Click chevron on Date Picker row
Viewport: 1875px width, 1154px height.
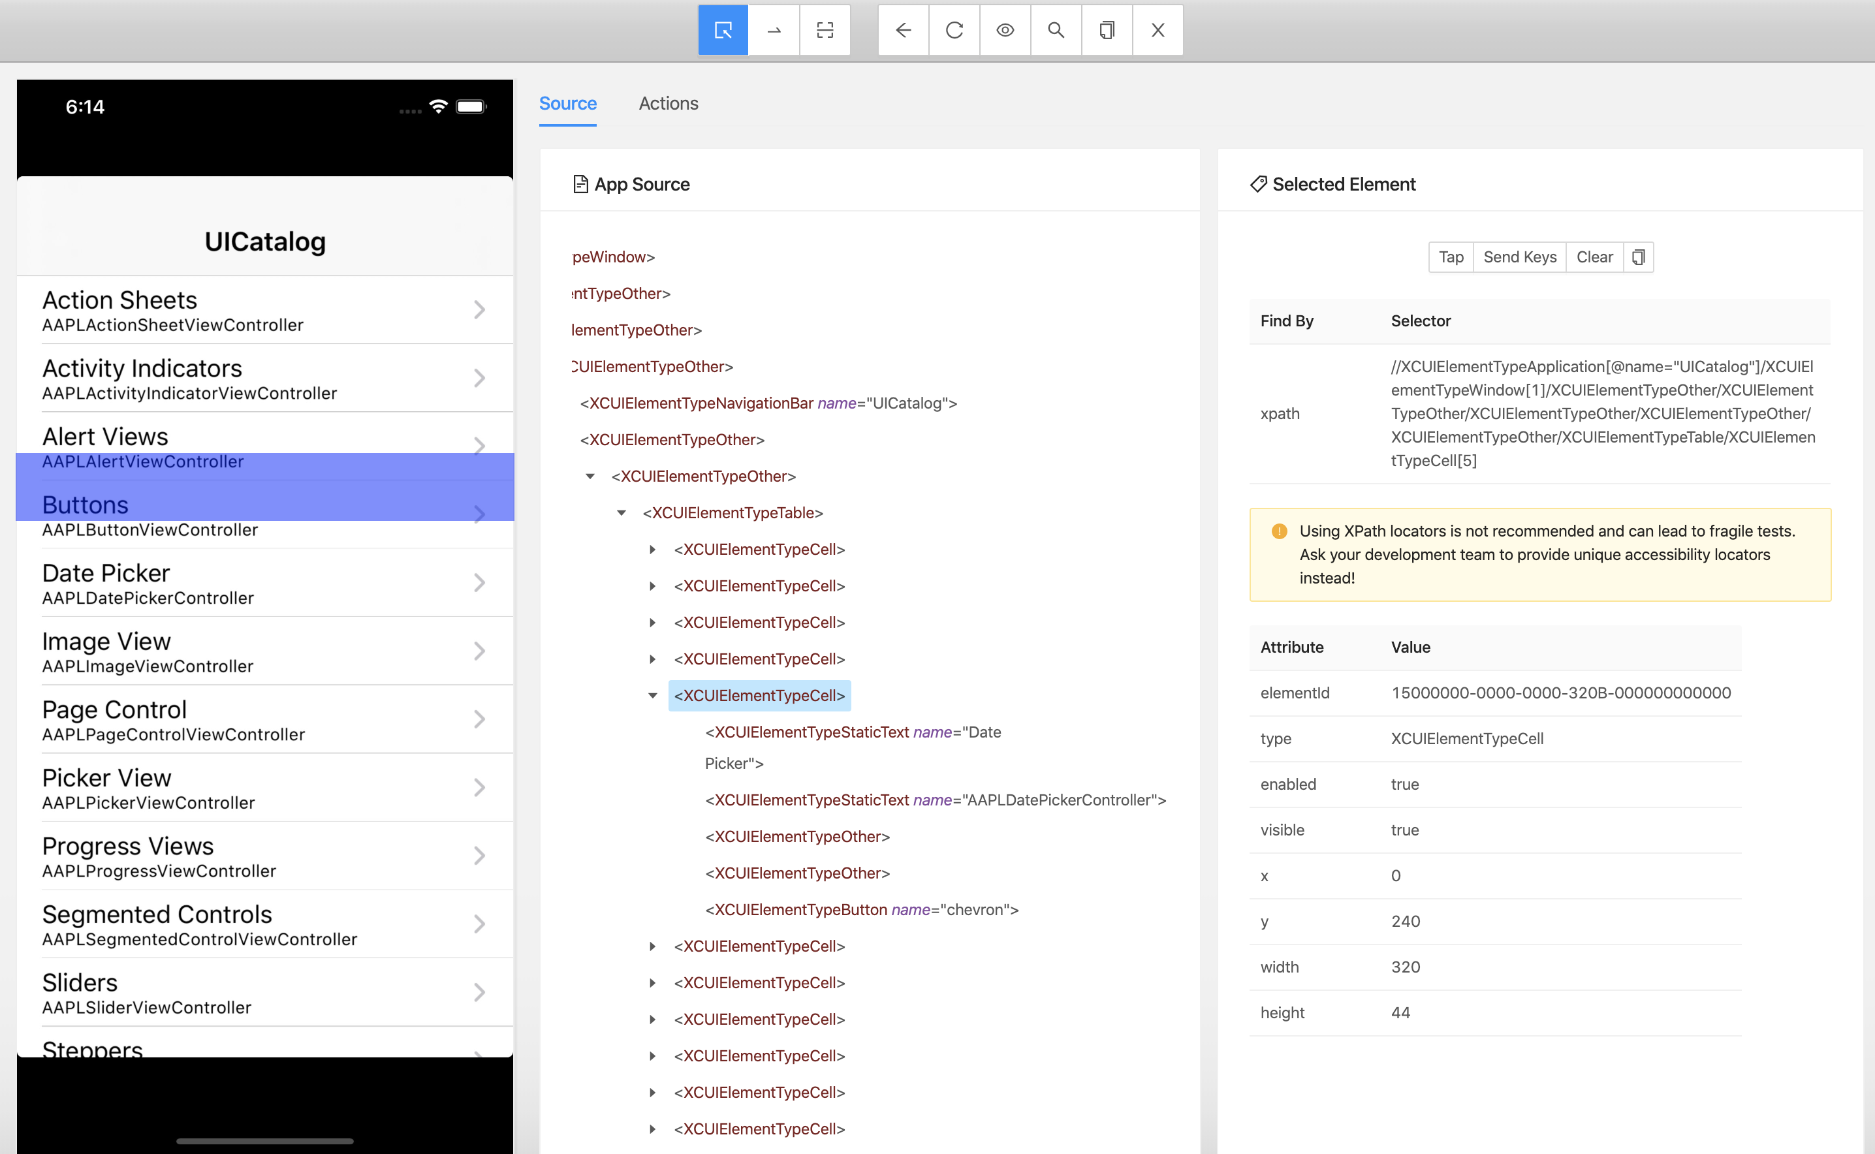coord(479,583)
